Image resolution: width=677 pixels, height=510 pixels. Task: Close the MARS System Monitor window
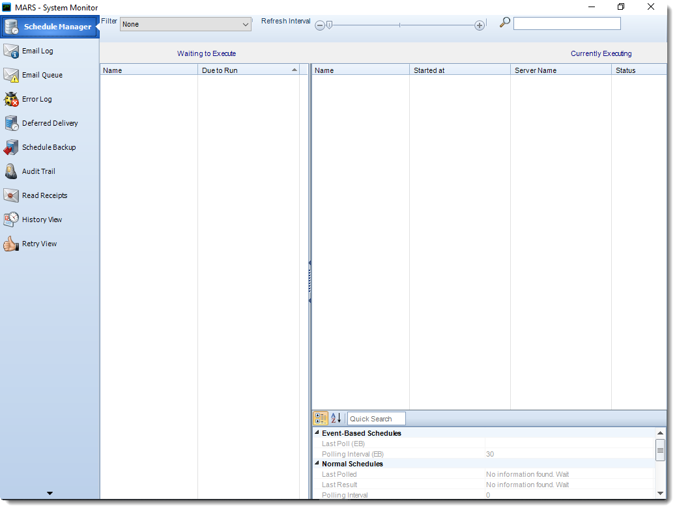coord(651,7)
